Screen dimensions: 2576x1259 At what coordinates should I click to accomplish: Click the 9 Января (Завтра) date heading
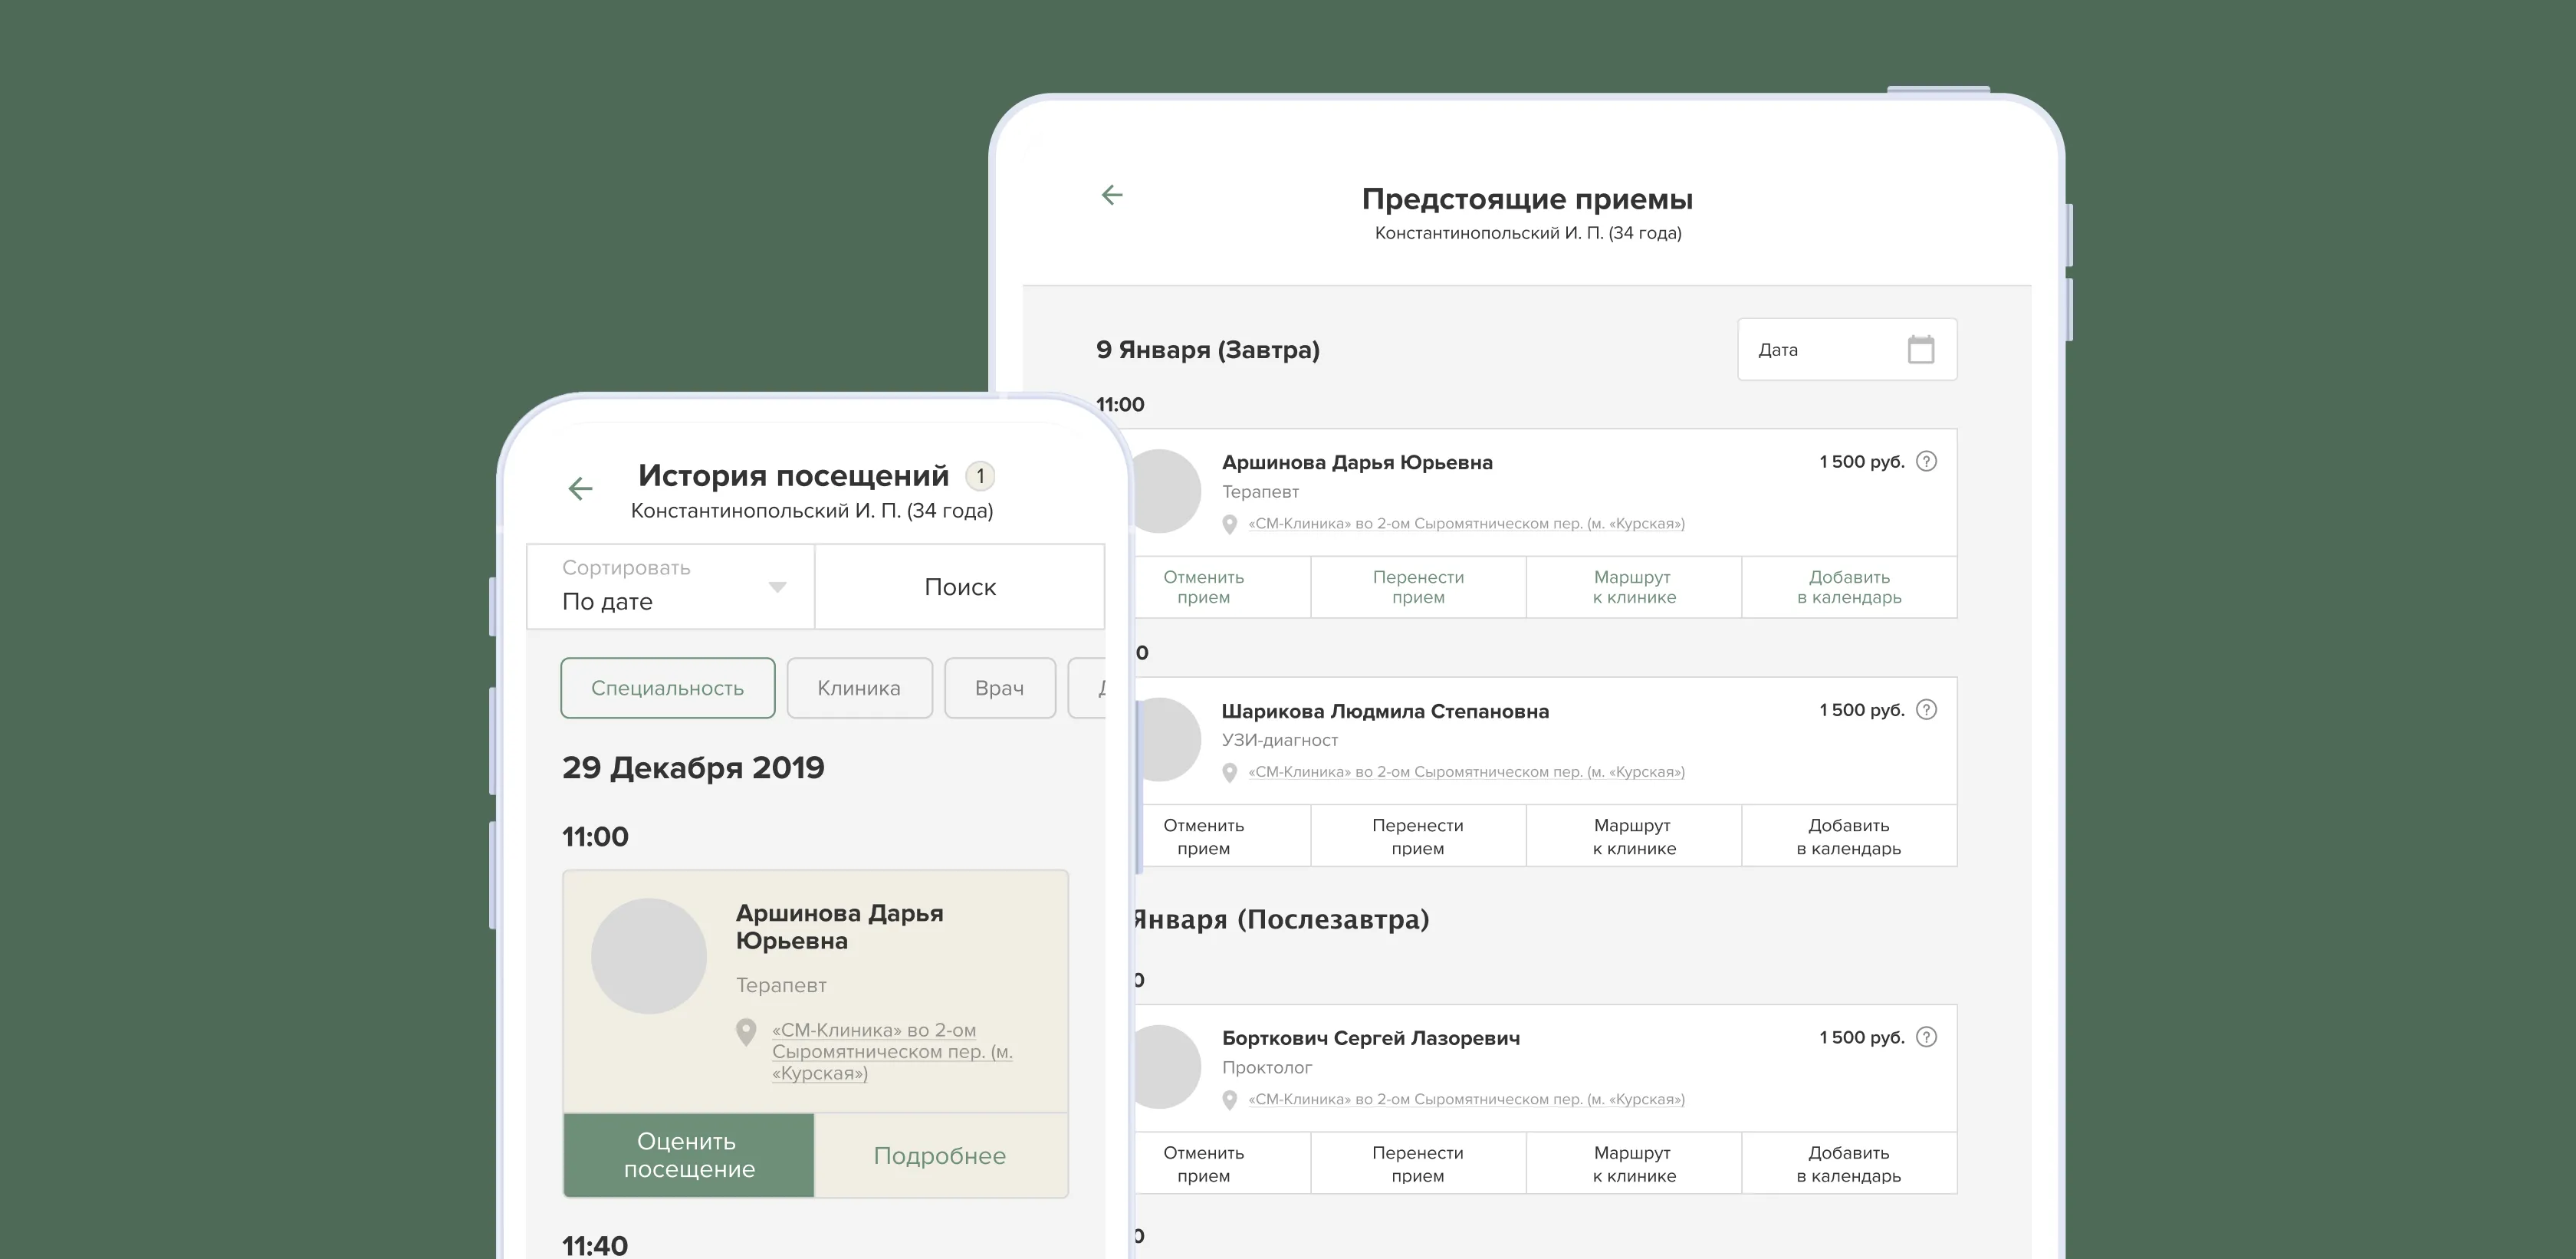[x=1208, y=349]
